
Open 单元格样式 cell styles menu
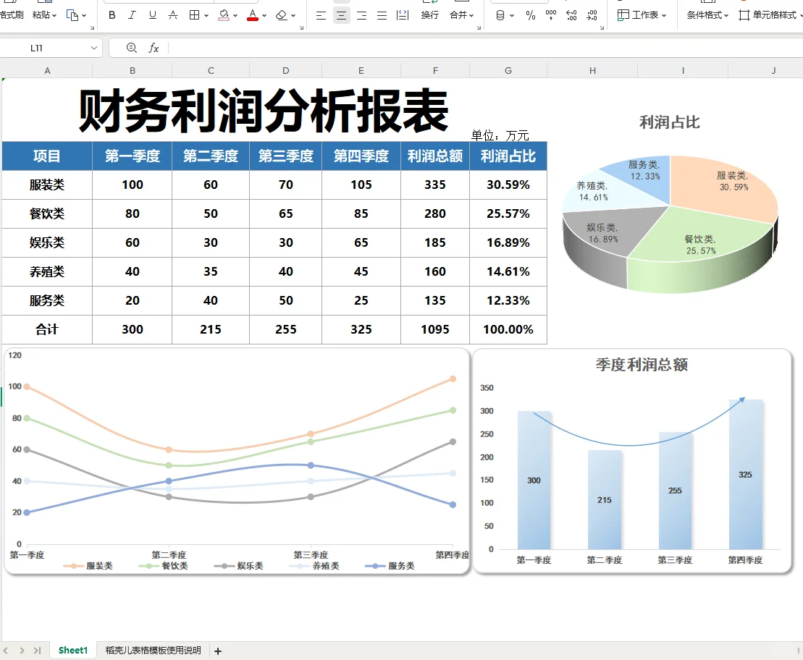point(770,15)
